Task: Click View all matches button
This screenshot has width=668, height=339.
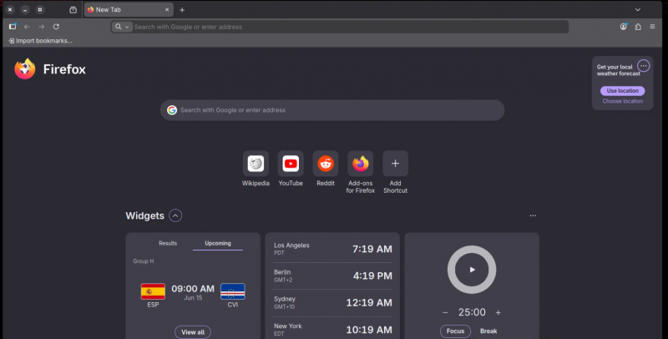Action: coord(193,331)
